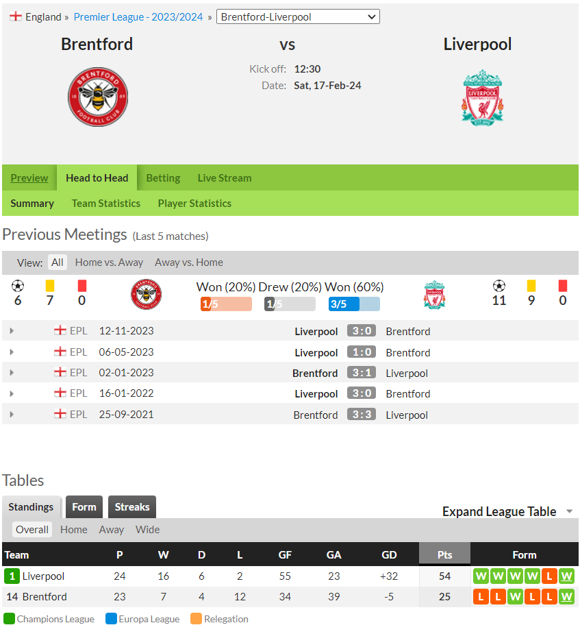Expand League Table arrow
The height and width of the screenshot is (636, 580).
click(570, 511)
